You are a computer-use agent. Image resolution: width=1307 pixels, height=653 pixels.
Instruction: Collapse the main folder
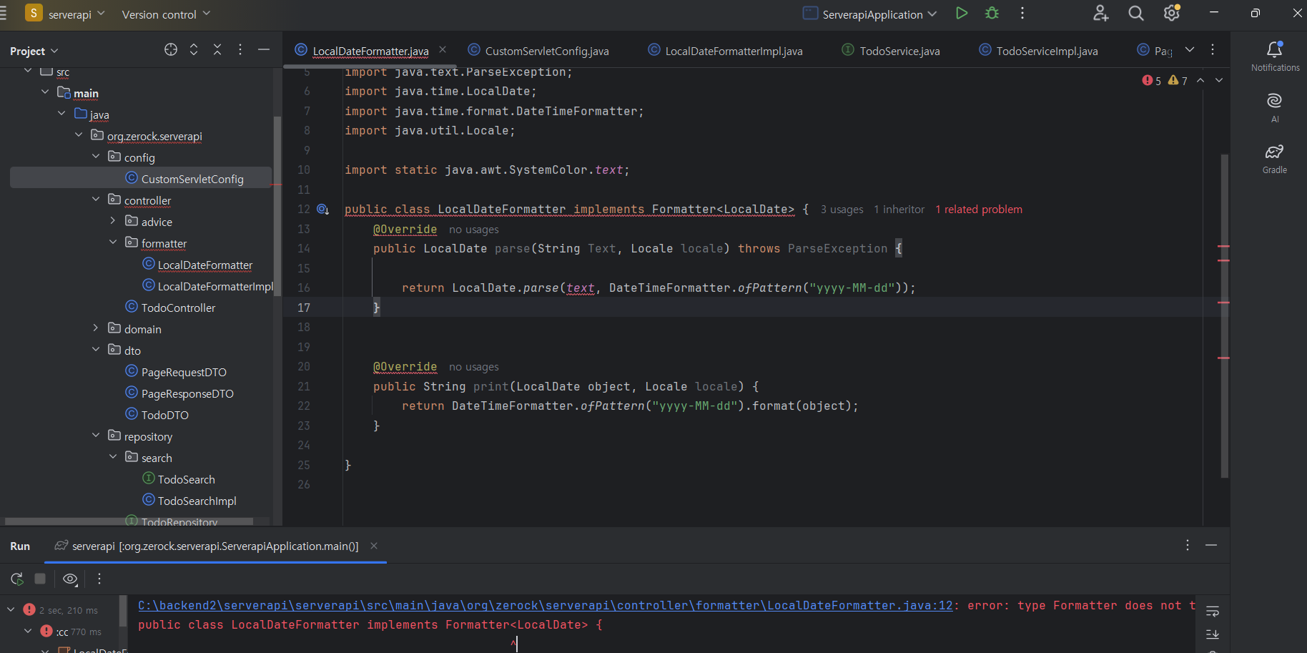tap(45, 92)
